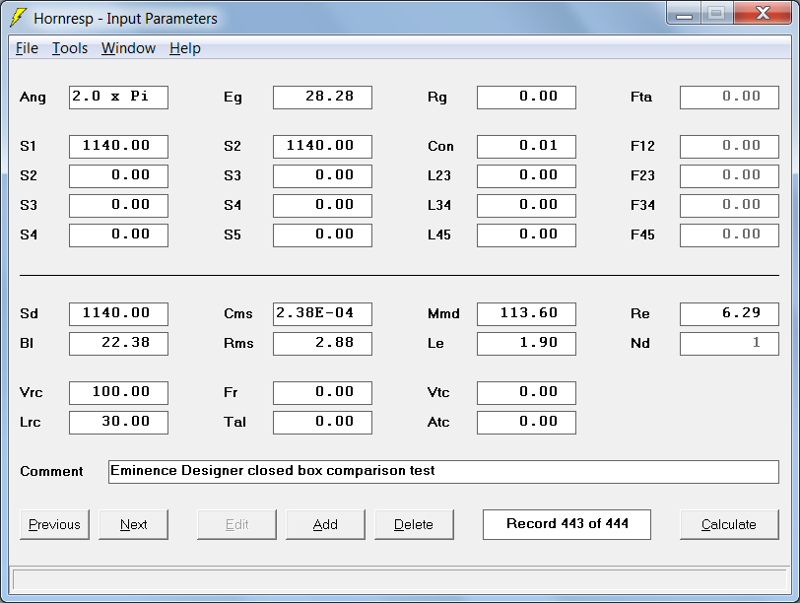Screen dimensions: 800x603
Task: Select the F34 input field
Action: (729, 206)
